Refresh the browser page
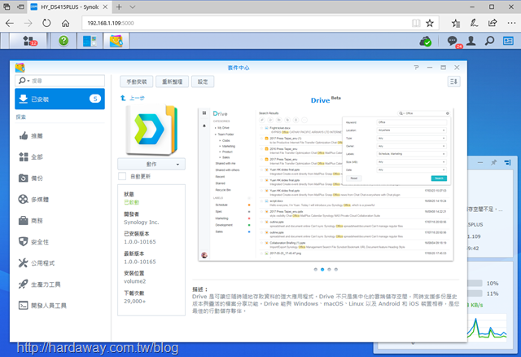521x357 pixels. [x=46, y=23]
